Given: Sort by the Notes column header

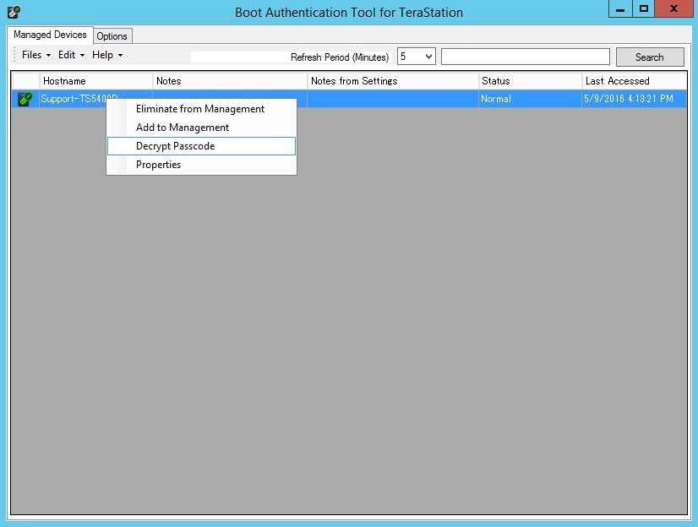Looking at the screenshot, I should (230, 81).
